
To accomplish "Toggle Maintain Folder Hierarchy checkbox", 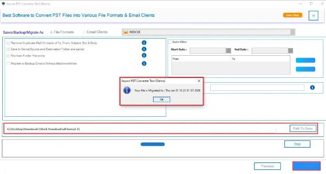I will click(8, 56).
